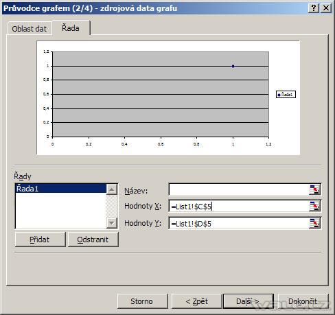Click into the Název input field
The image size is (335, 315).
[x=239, y=189]
